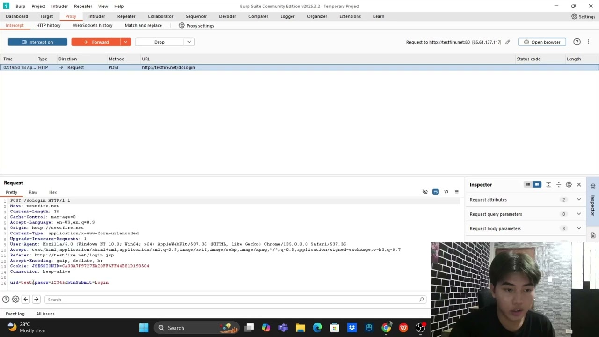599x337 pixels.
Task: Open Microsoft Teams from taskbar
Action: 283,328
